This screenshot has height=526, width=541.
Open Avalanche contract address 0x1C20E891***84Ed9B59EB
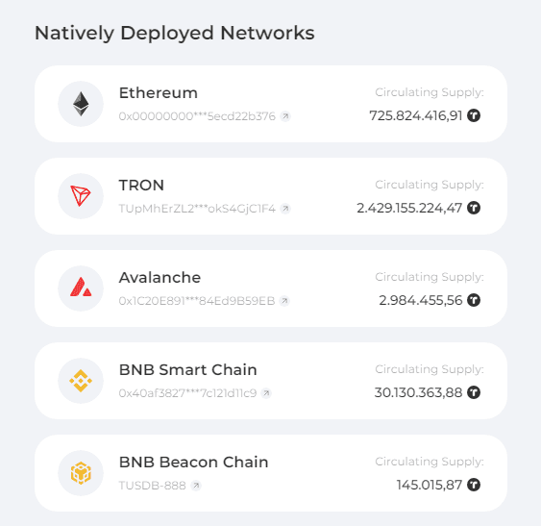tap(197, 301)
